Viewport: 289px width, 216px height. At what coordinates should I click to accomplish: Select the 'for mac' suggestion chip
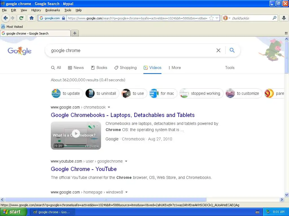click(163, 93)
